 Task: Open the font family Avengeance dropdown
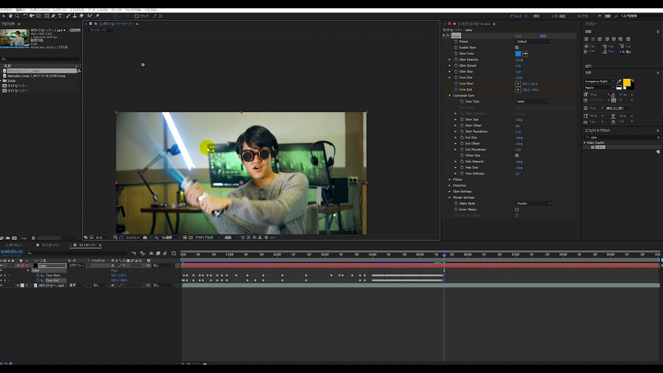pos(599,81)
